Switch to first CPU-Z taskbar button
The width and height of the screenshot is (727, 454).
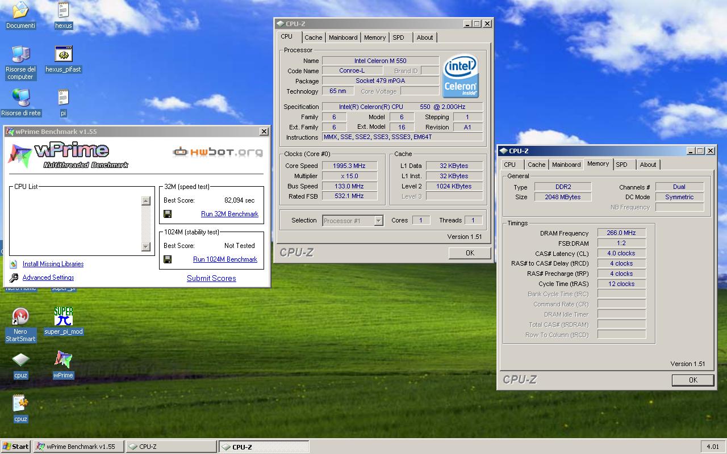click(171, 447)
